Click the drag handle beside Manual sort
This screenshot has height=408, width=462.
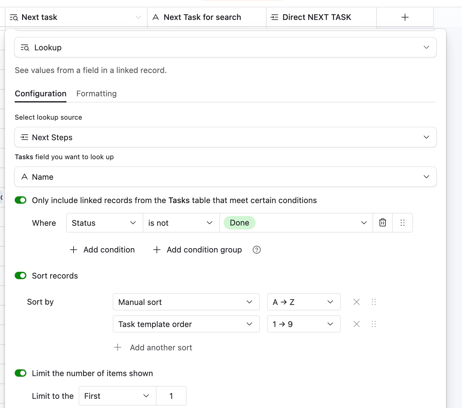pos(373,302)
